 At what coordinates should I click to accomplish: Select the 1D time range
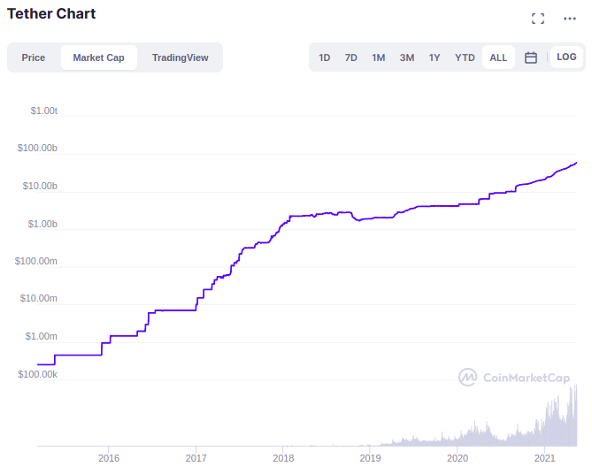[324, 57]
